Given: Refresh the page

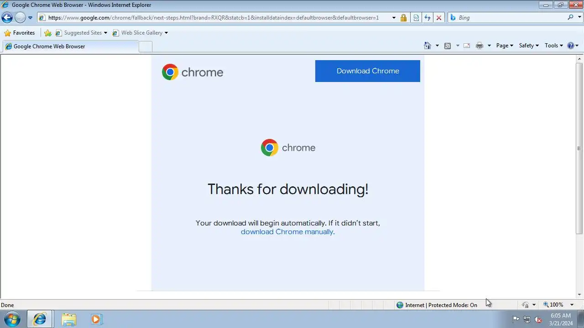Looking at the screenshot, I should (428, 18).
